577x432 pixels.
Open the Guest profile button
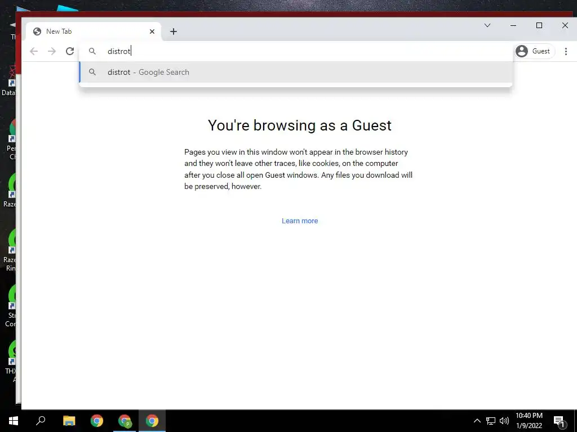pos(534,51)
